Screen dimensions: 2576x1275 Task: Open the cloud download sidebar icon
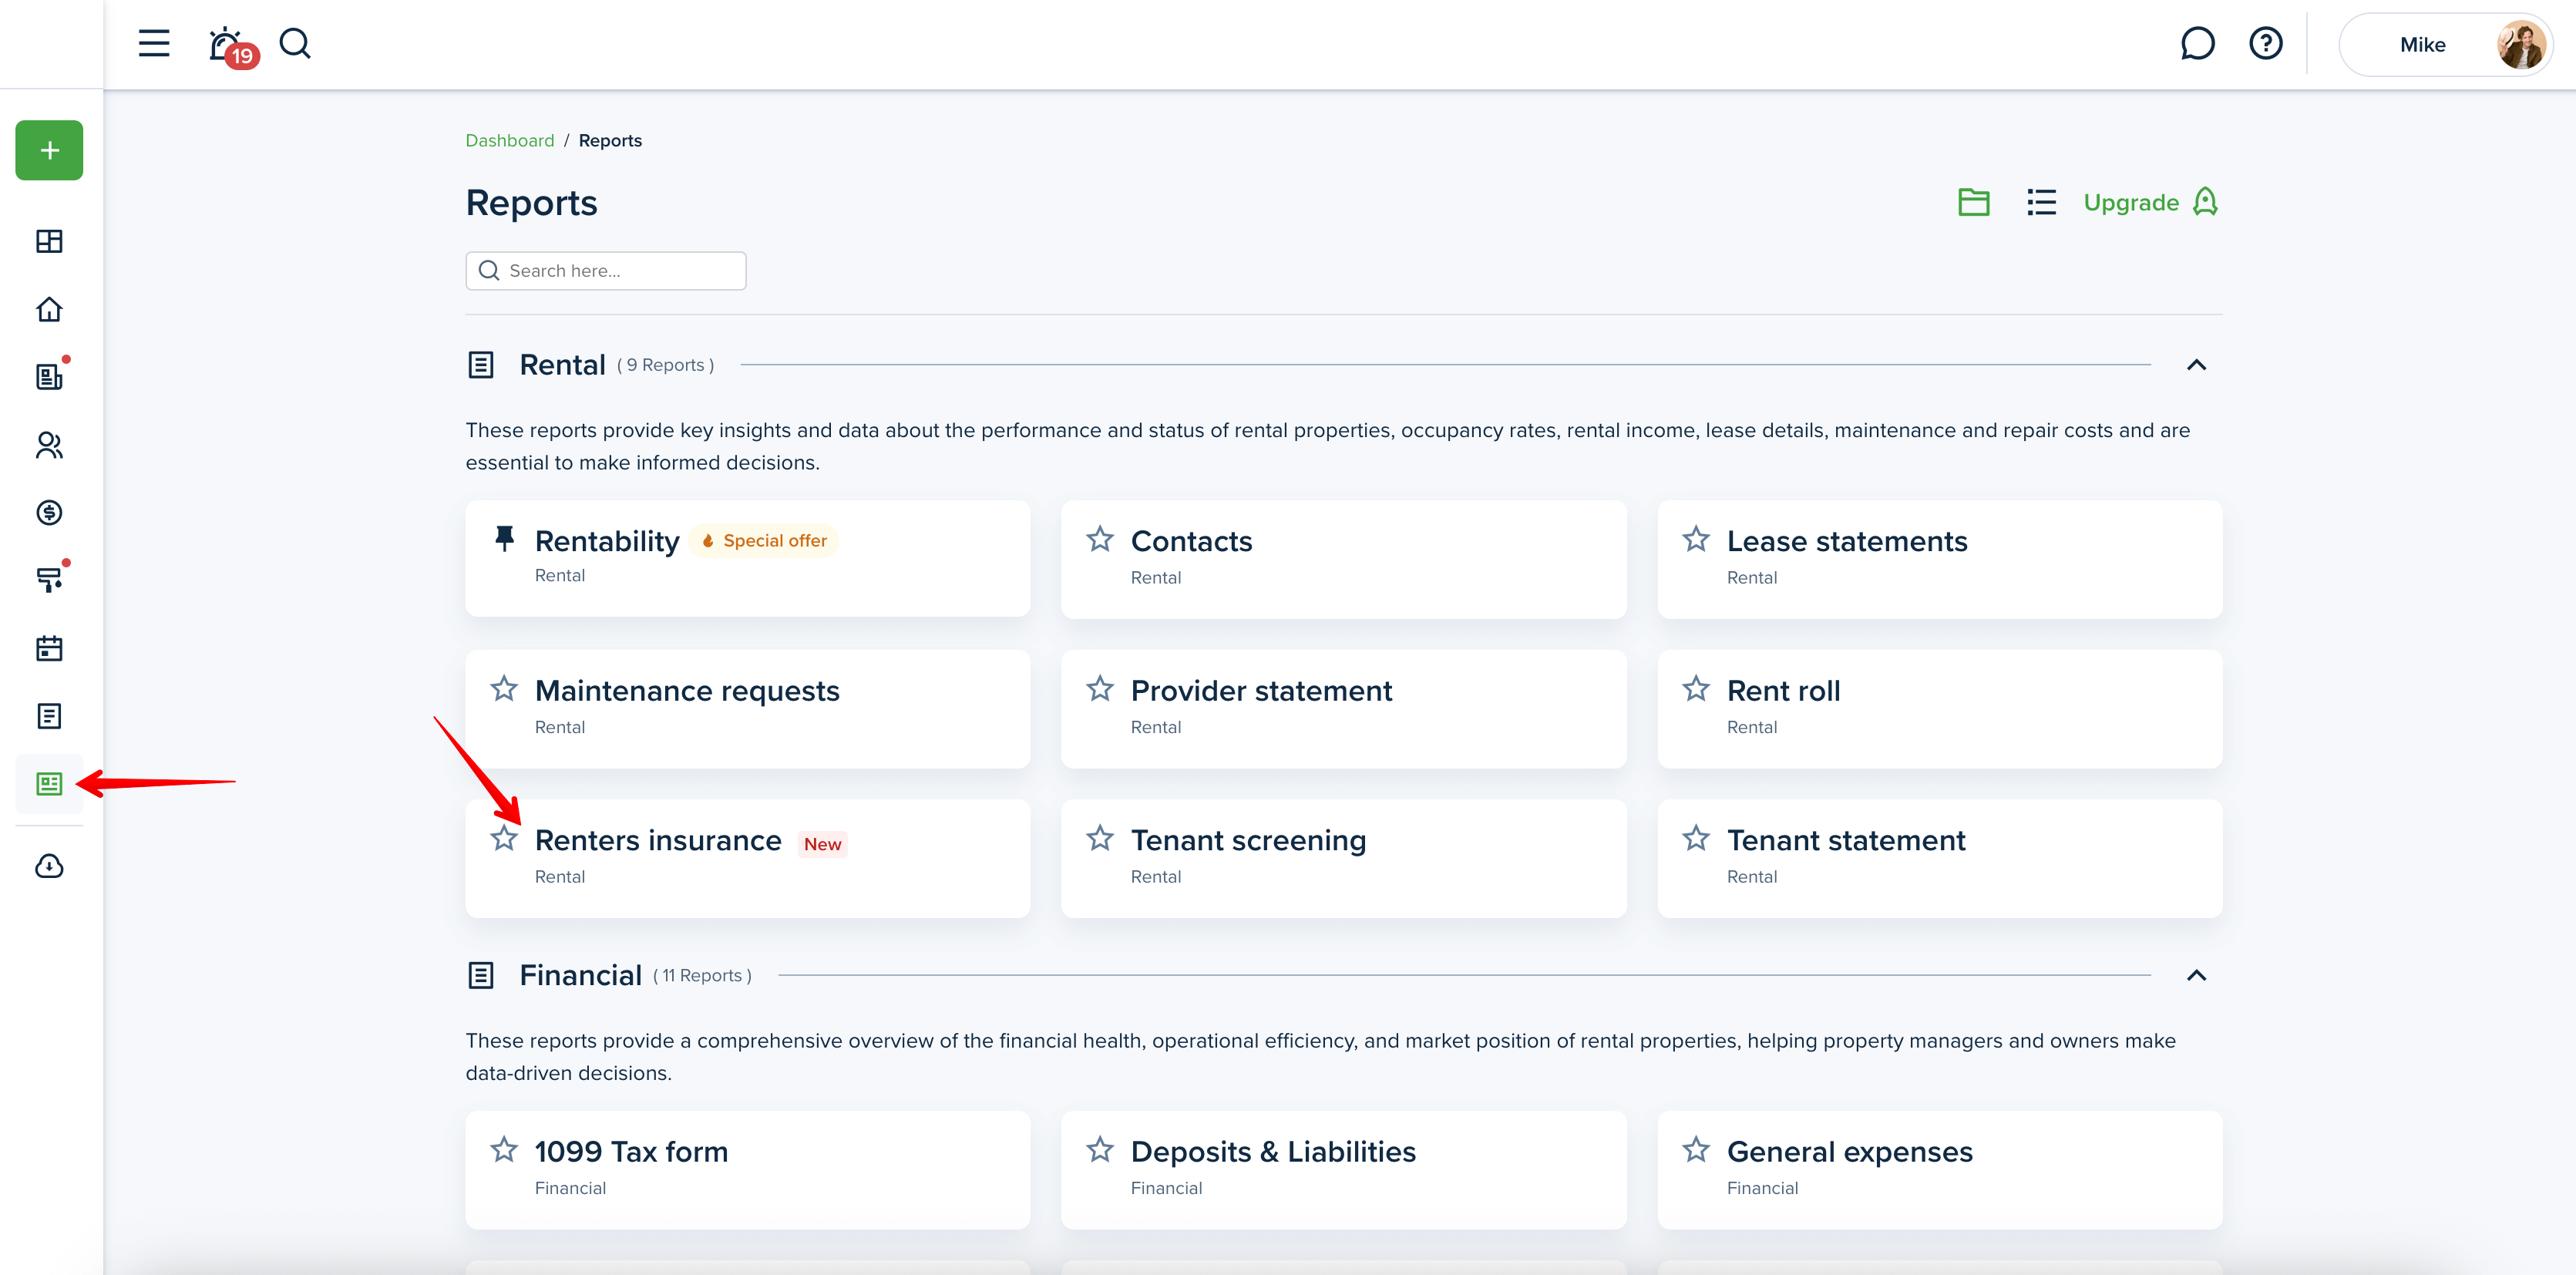pos(49,866)
